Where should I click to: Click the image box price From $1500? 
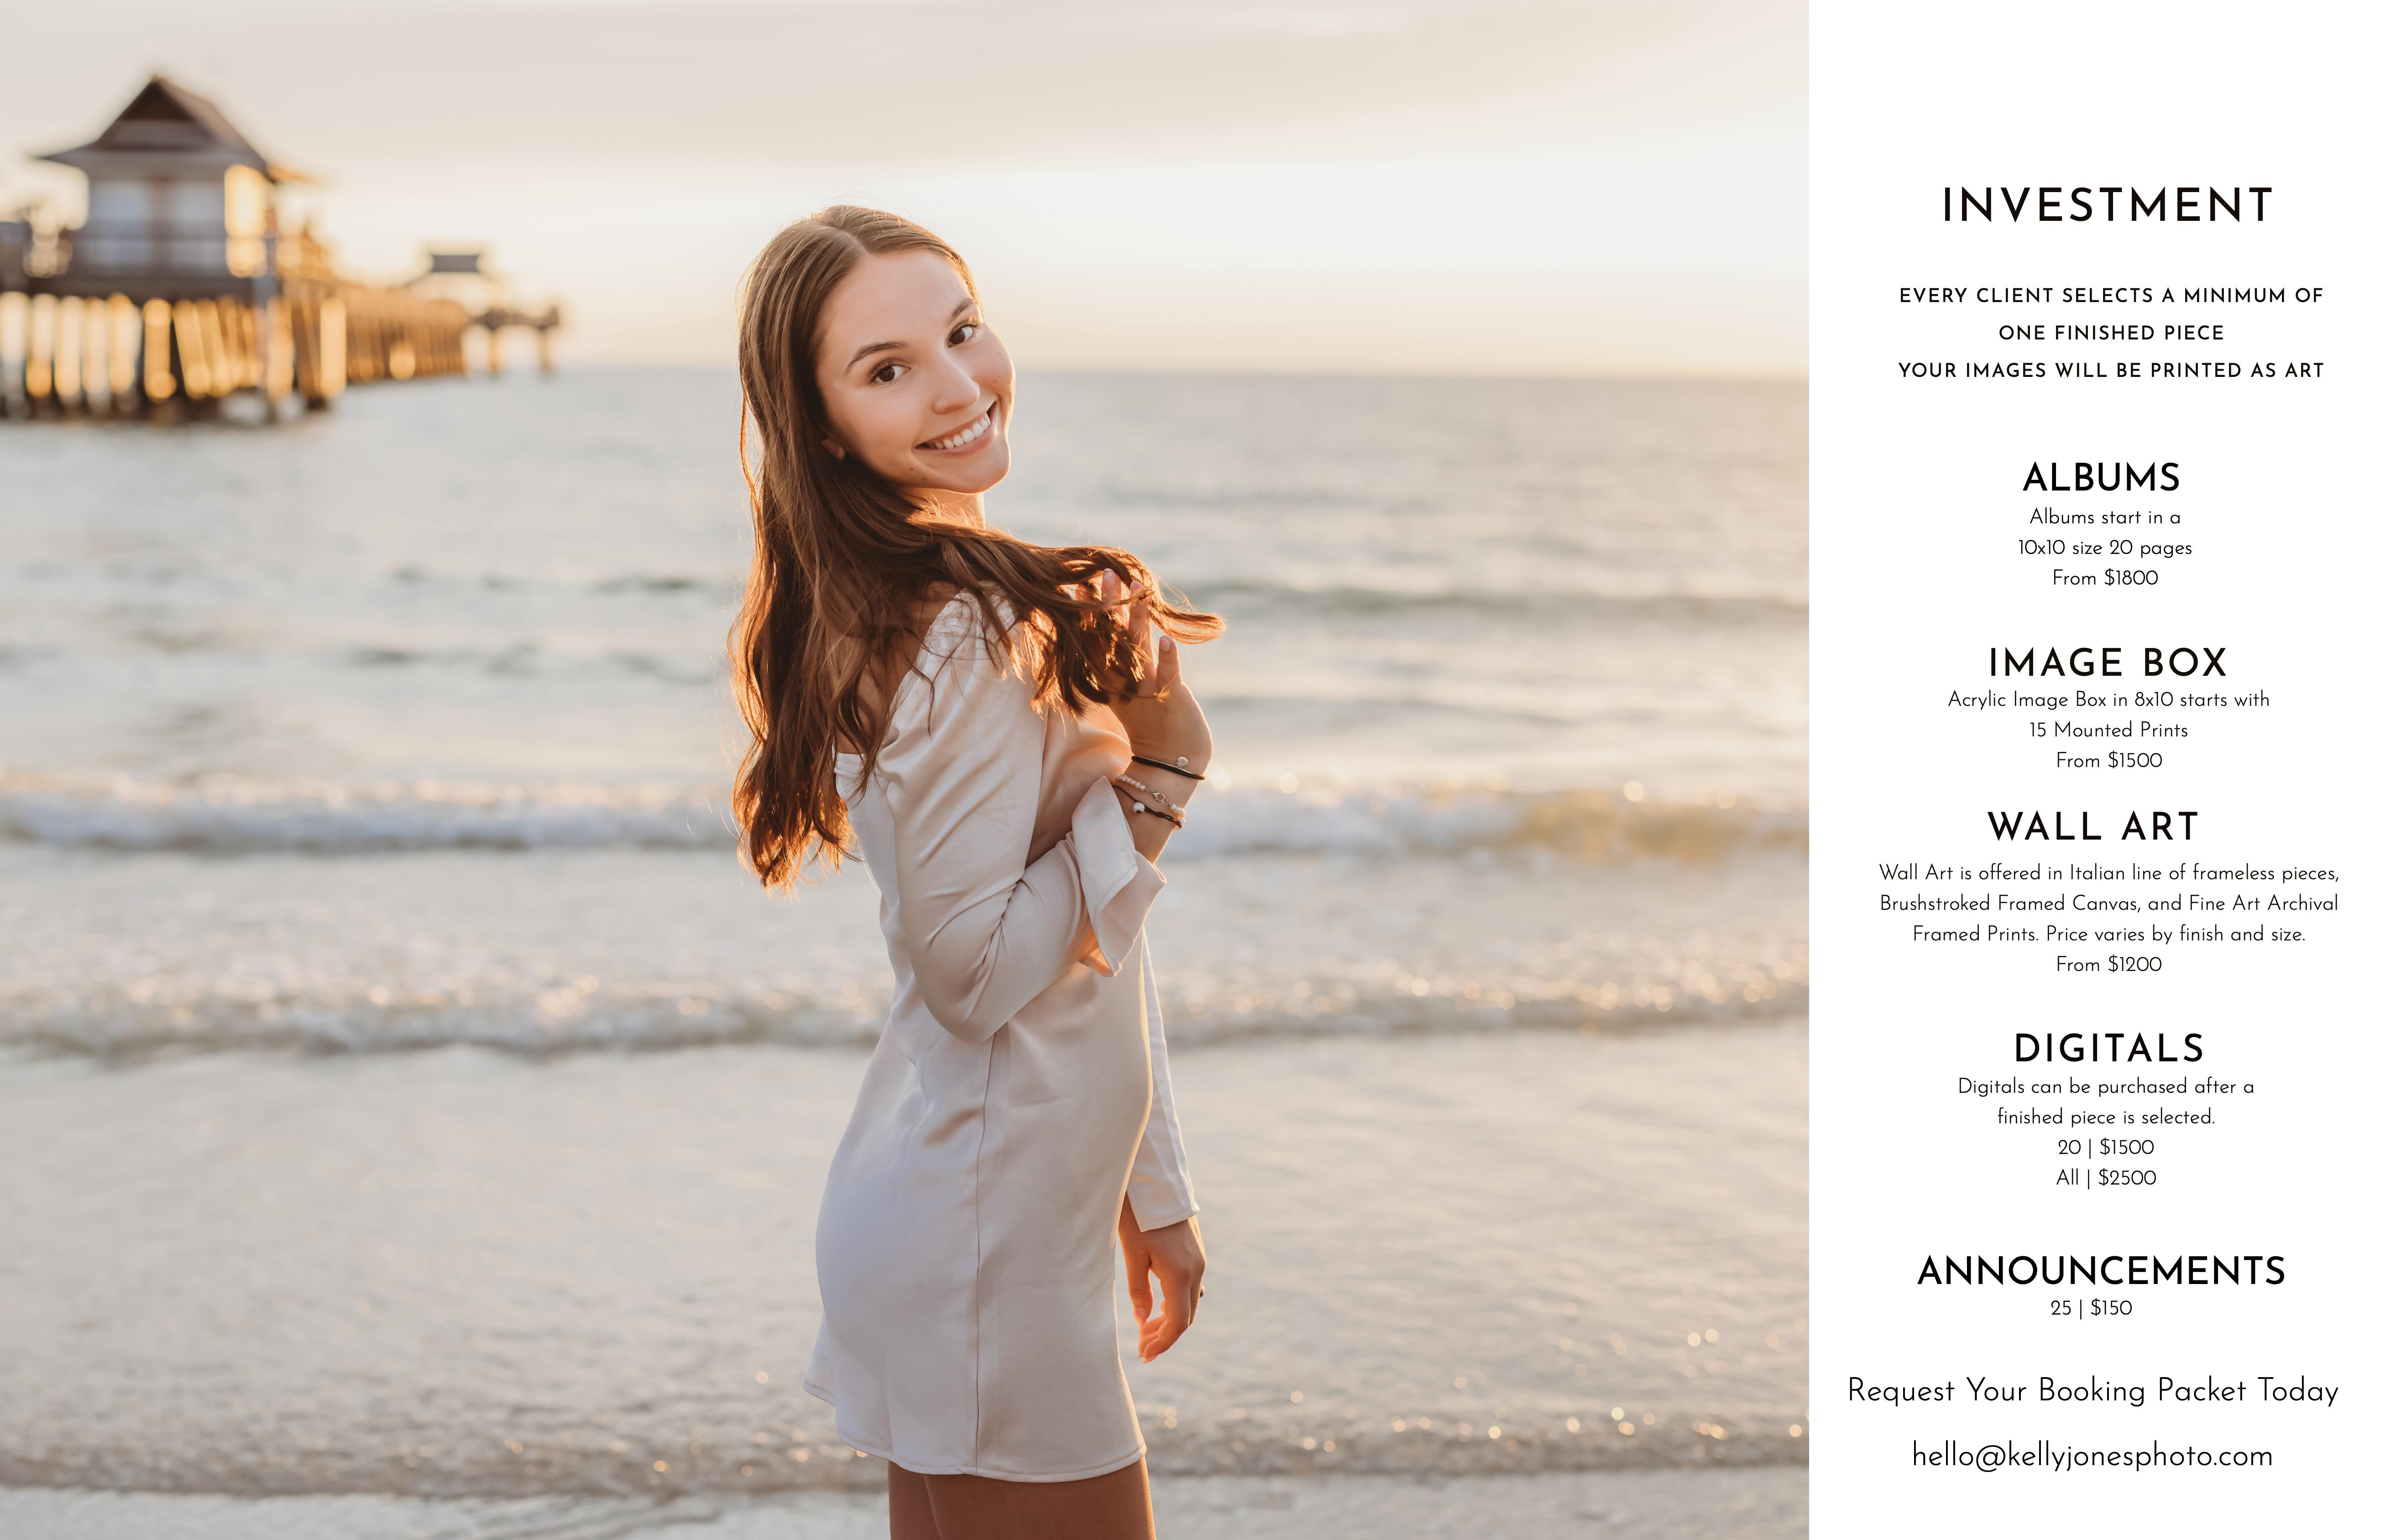(x=2108, y=760)
